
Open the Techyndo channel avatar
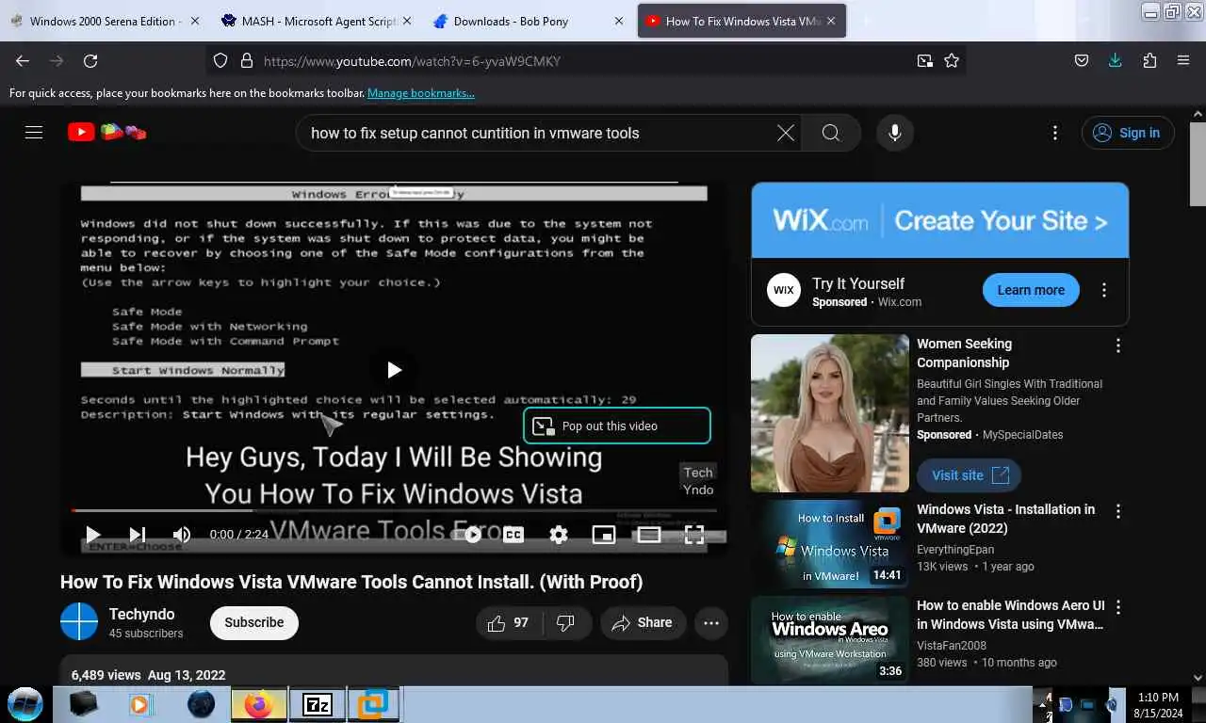point(79,622)
